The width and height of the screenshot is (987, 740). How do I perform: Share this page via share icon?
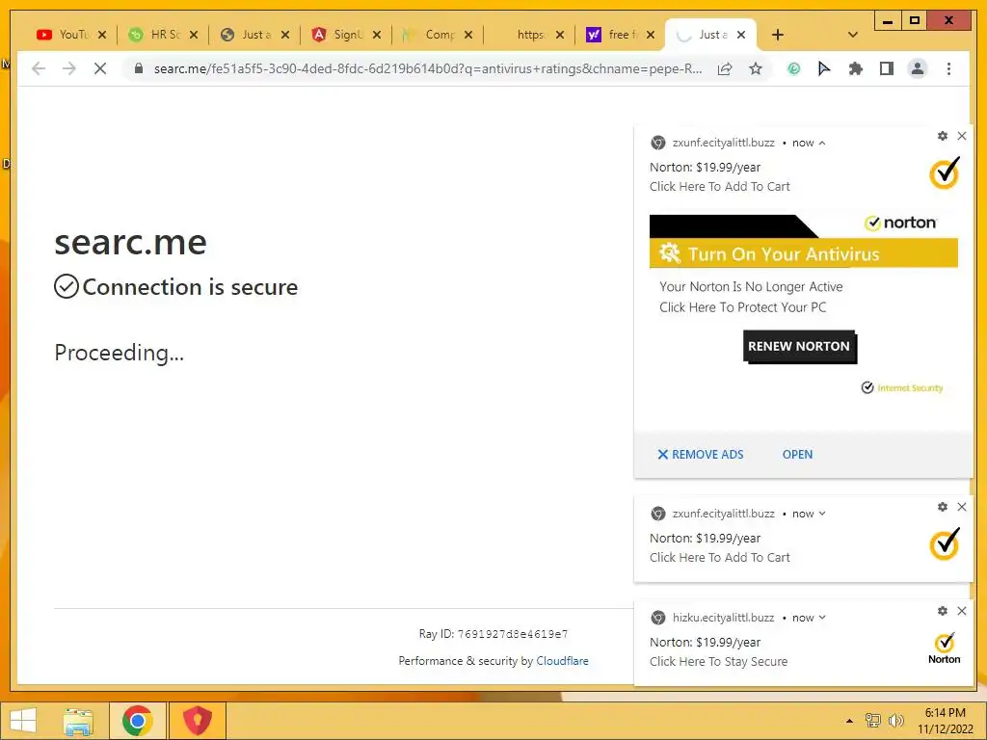pyautogui.click(x=725, y=68)
